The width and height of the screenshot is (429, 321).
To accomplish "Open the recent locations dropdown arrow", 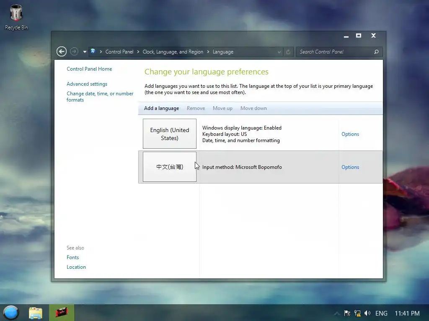I will tap(85, 52).
